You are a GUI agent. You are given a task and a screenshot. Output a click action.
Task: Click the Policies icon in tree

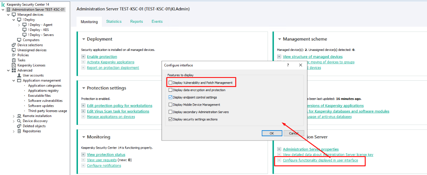click(x=14, y=55)
